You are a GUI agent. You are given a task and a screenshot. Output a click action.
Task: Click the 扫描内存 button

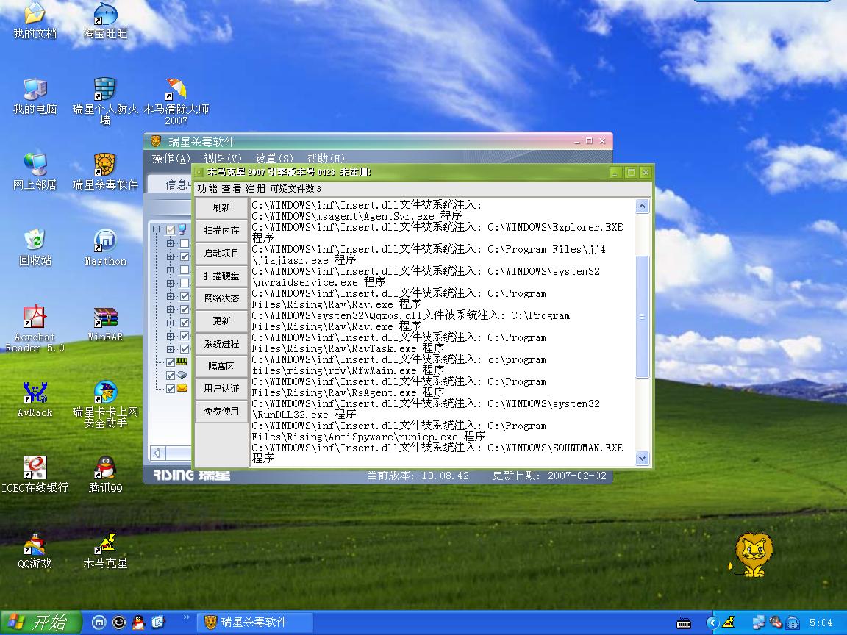[221, 231]
